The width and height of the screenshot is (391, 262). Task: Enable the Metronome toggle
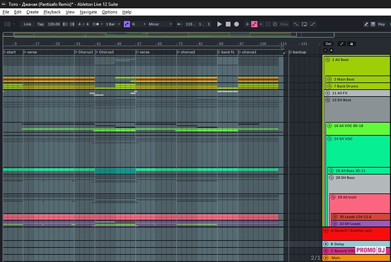[x=95, y=24]
